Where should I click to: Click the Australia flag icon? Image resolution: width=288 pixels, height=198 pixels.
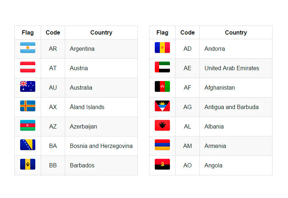click(x=28, y=86)
